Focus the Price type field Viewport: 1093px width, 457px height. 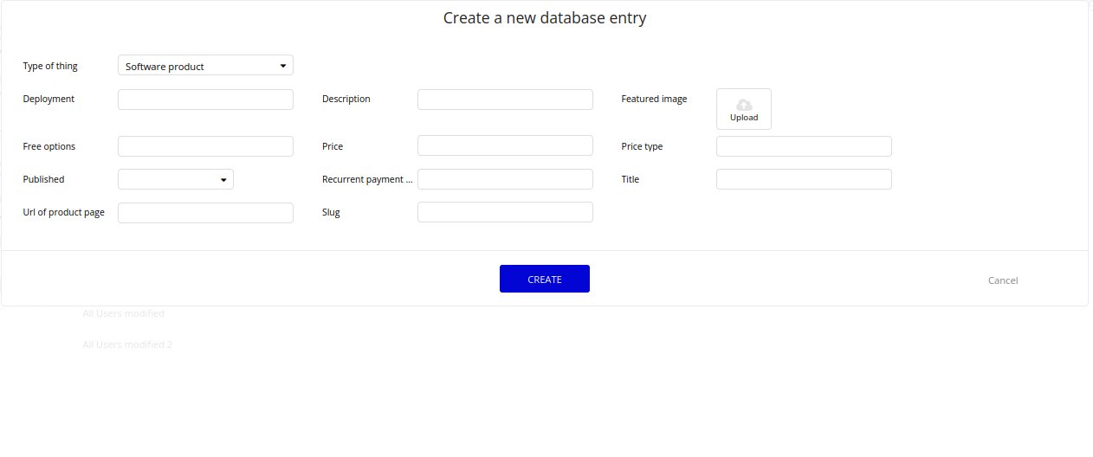pyautogui.click(x=804, y=146)
